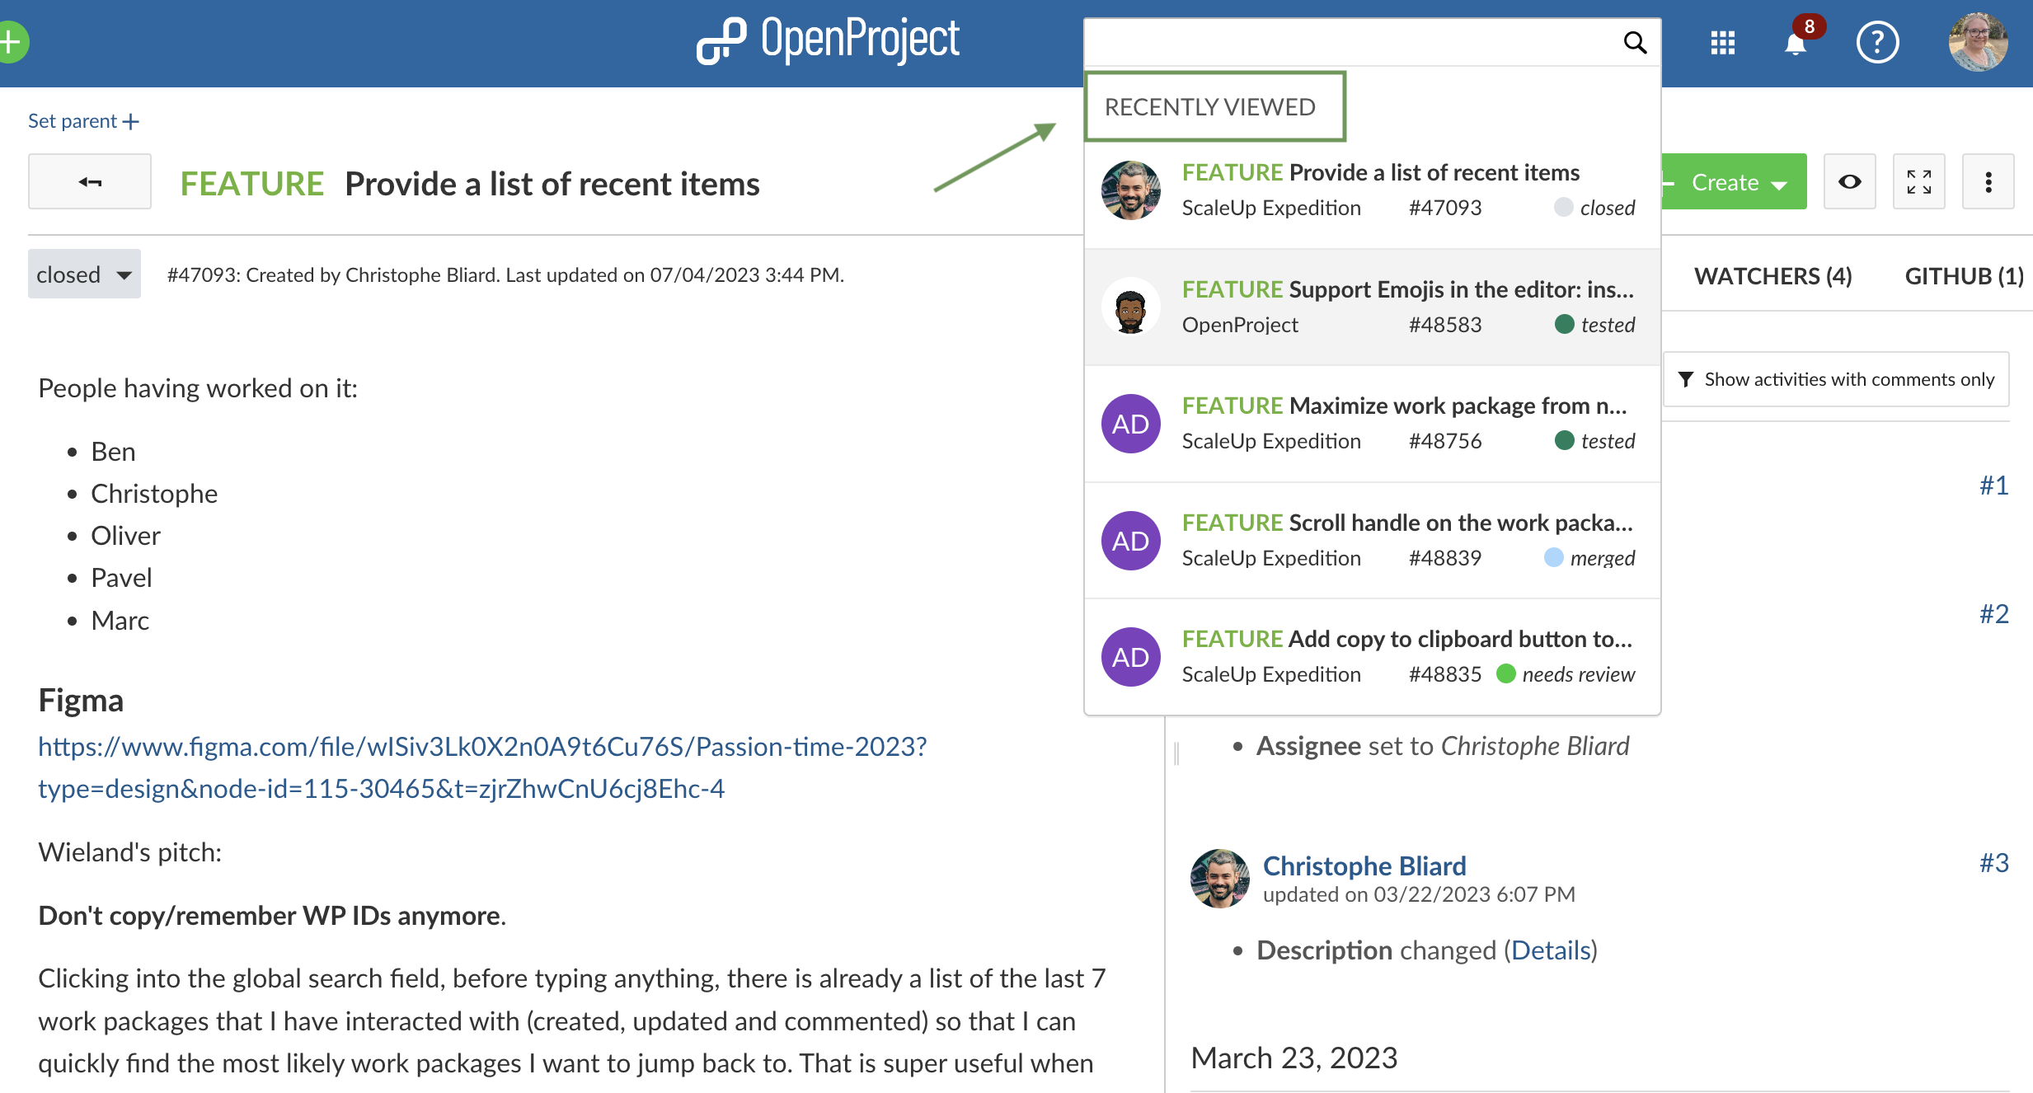Click the green plus quick-add icon
The image size is (2033, 1093).
click(12, 42)
